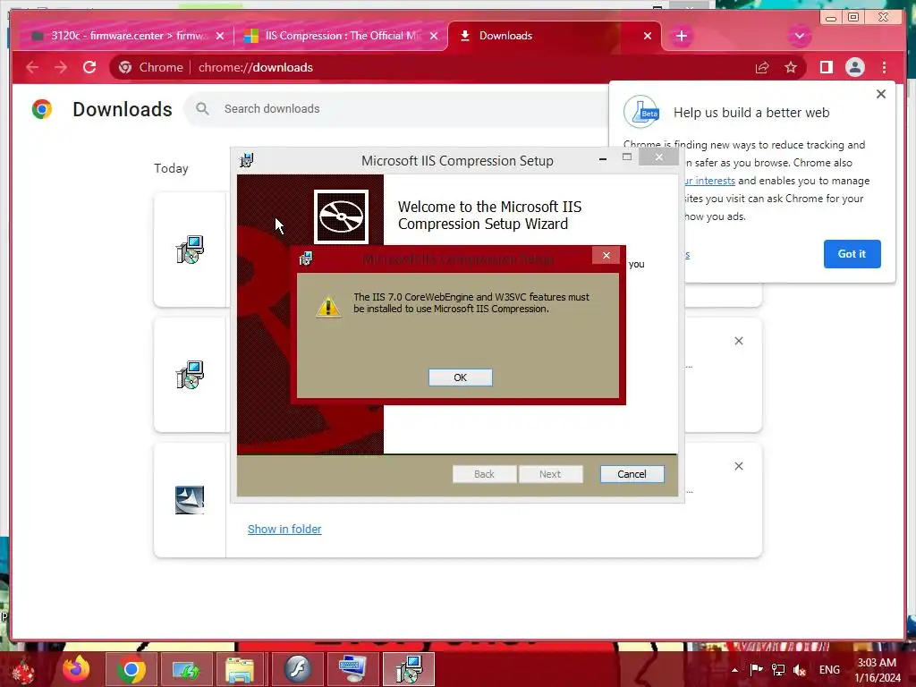Image resolution: width=916 pixels, height=687 pixels.
Task: Click the disc logo in the Setup Wizard
Action: pos(341,216)
